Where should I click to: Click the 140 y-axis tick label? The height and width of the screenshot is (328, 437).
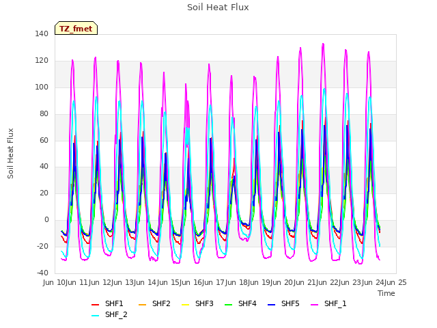pos(42,33)
